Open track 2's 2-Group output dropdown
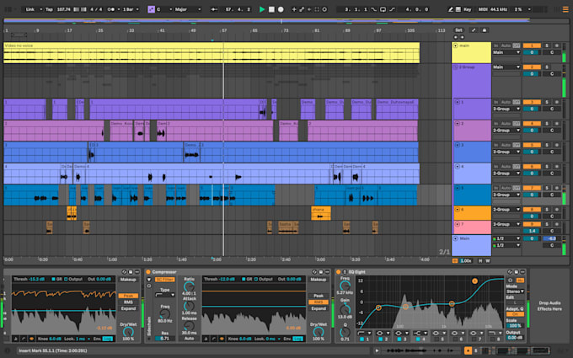573x358 pixels. point(506,131)
